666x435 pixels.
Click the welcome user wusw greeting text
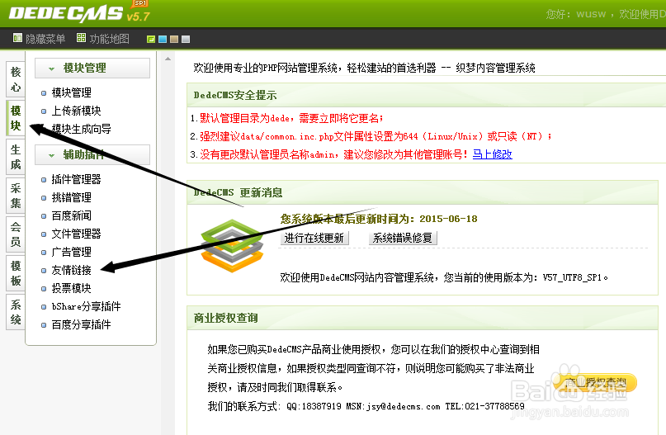605,14
